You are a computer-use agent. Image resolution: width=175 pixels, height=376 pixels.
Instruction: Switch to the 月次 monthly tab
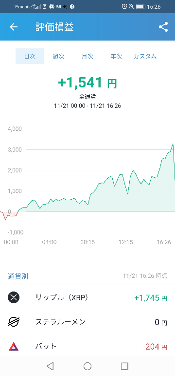tap(87, 56)
